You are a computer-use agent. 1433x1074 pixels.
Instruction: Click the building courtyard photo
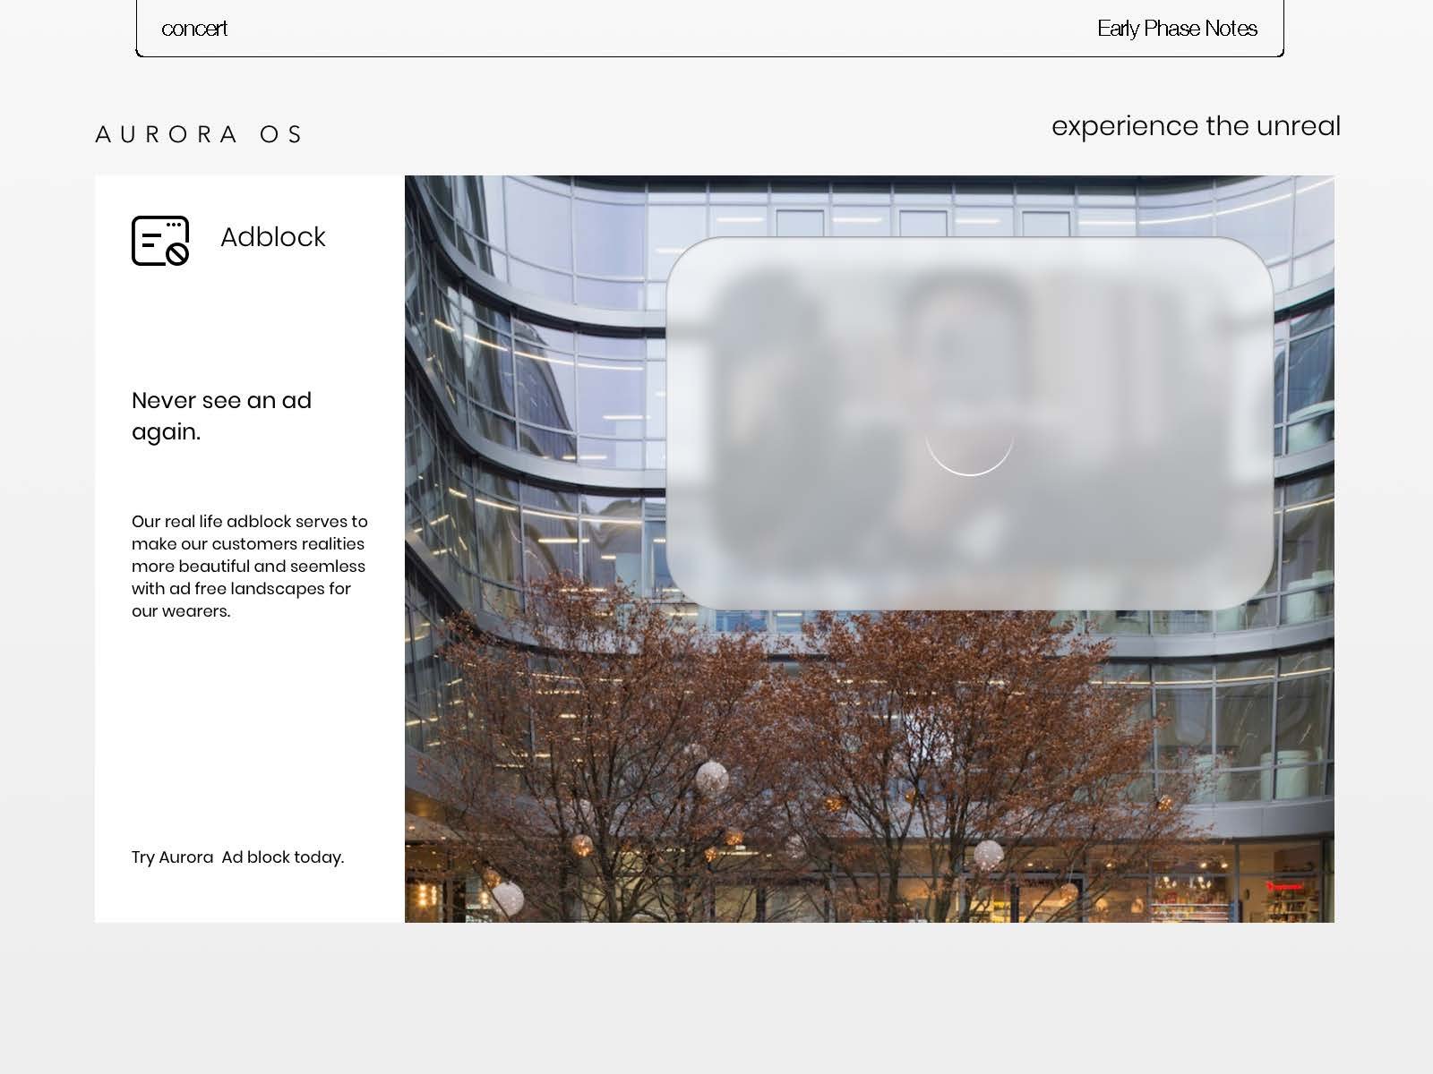coord(870,549)
